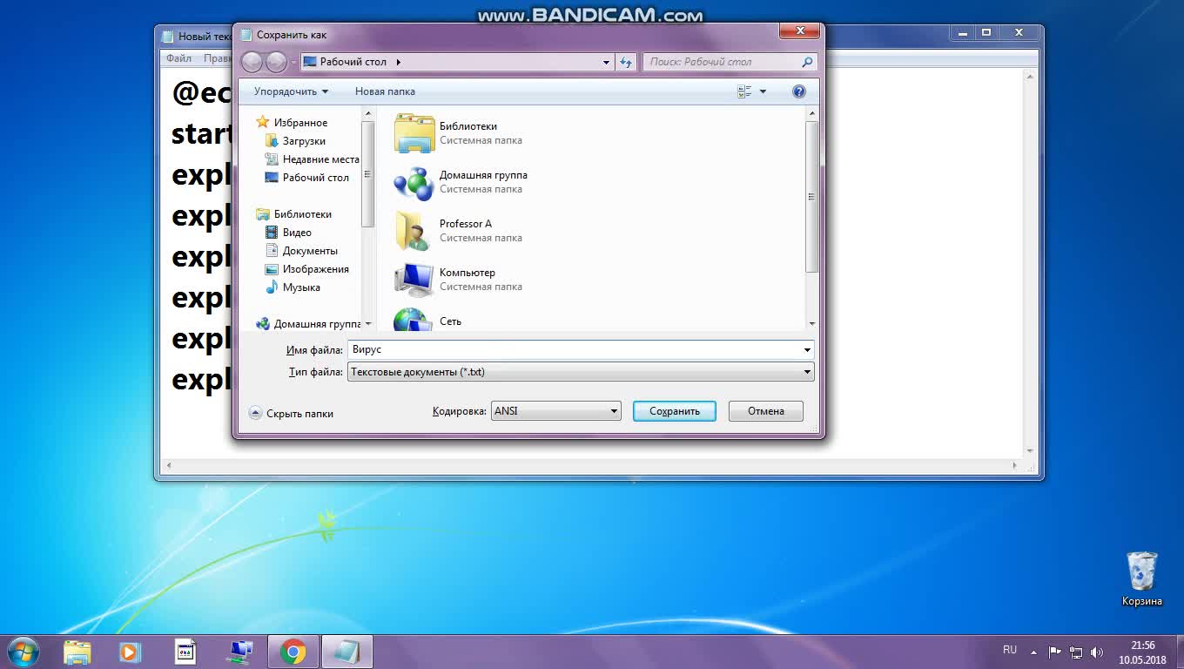Click the Professor A name text
This screenshot has height=669, width=1184.
tap(466, 224)
